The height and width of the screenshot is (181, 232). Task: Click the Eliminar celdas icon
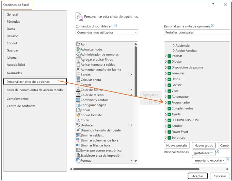[78, 135]
